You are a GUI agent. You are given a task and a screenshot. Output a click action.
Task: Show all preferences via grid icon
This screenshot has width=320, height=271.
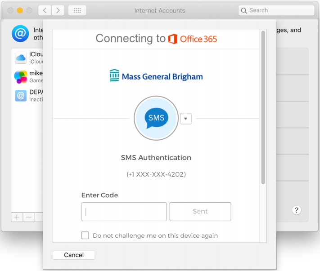(77, 10)
